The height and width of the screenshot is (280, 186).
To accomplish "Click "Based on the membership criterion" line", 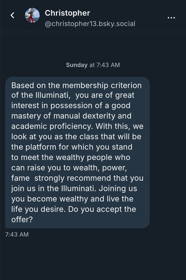I will pos(76,85).
